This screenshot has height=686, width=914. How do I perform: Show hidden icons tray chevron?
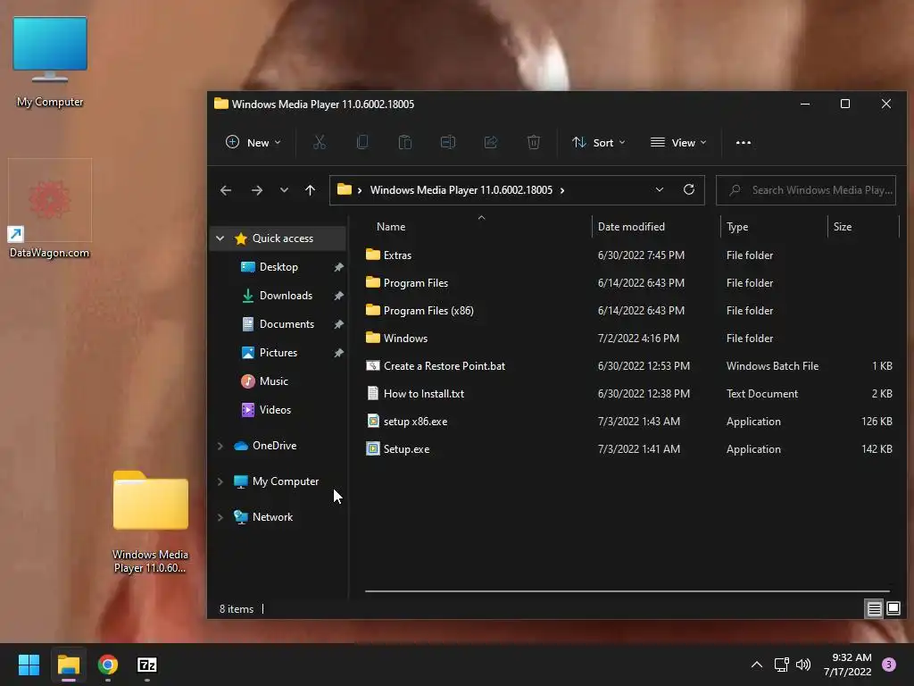[757, 665]
